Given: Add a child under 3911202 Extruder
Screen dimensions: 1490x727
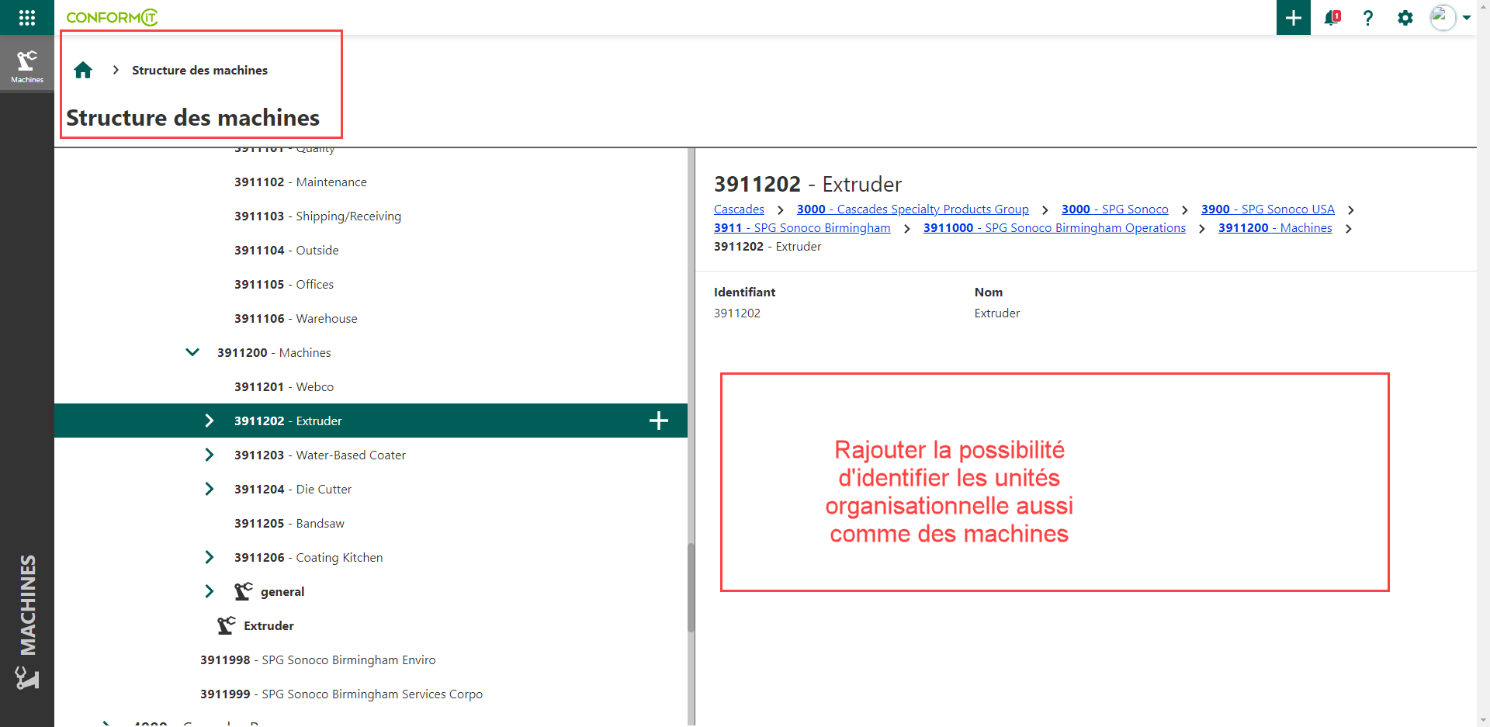Looking at the screenshot, I should coord(659,421).
